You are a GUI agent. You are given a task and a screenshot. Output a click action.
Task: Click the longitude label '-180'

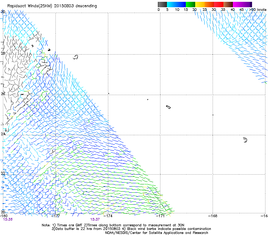click(x=4, y=216)
